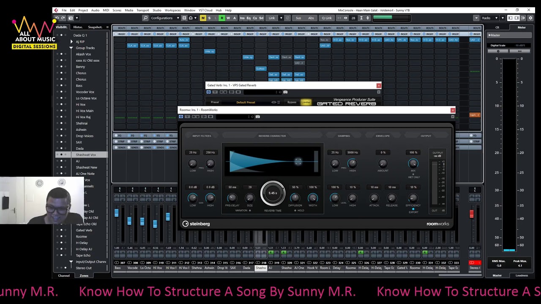Screen dimensions: 541x304
Task: Click the RoomWorks Release knob
Action: [x=392, y=198]
